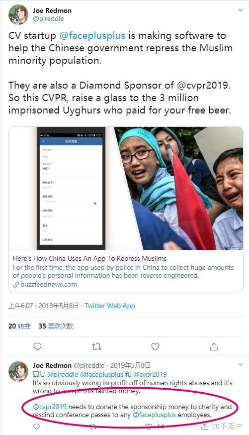Like the main tweet with heart icon
The image size is (249, 435).
point(155,346)
